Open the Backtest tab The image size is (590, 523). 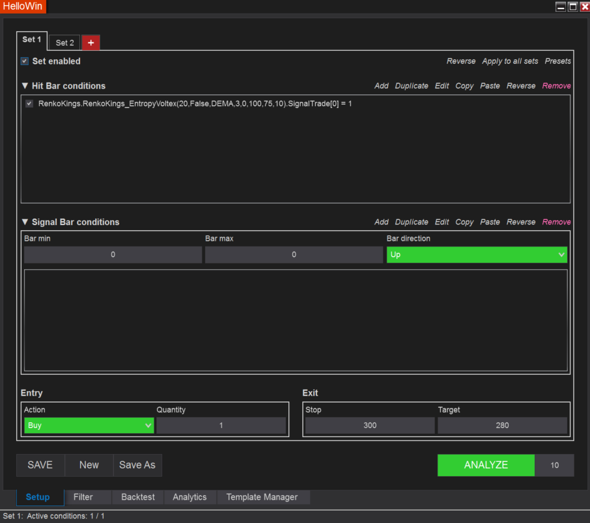(138, 497)
